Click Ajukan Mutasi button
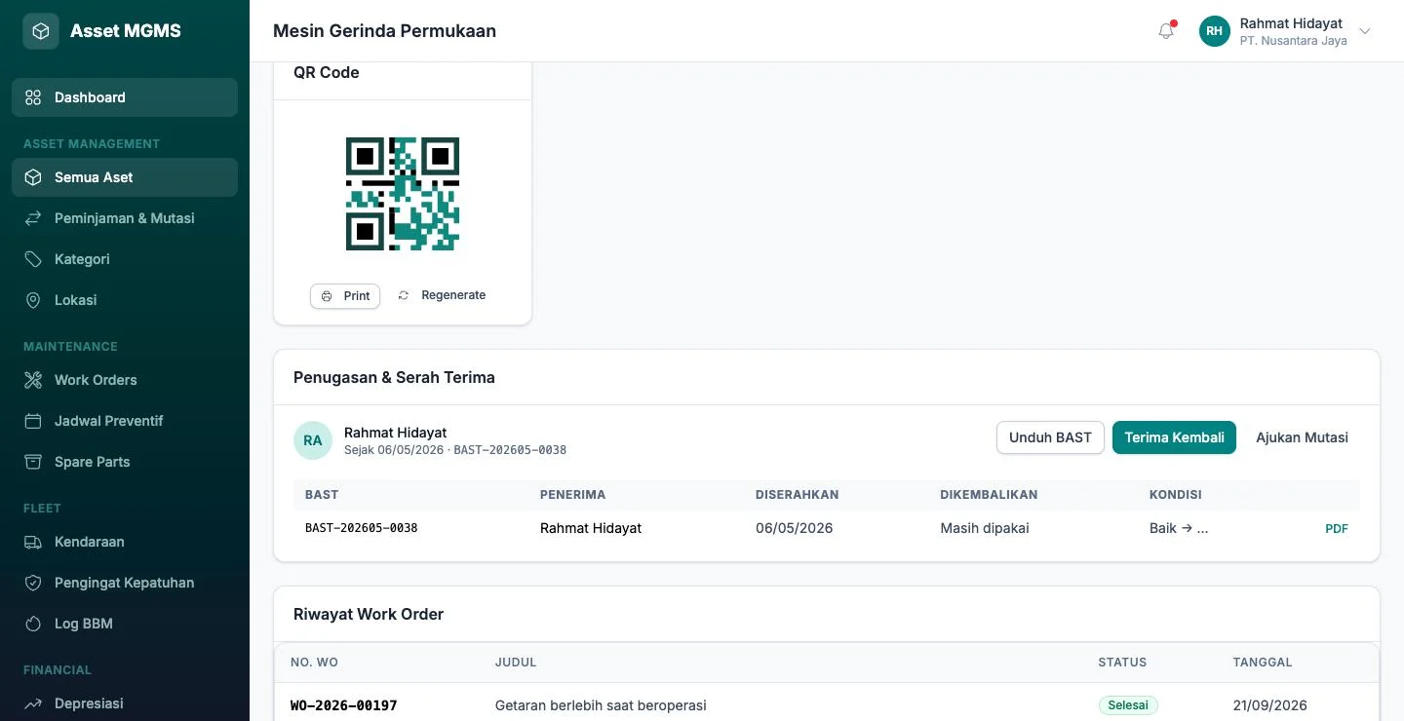1404x721 pixels. (1302, 437)
